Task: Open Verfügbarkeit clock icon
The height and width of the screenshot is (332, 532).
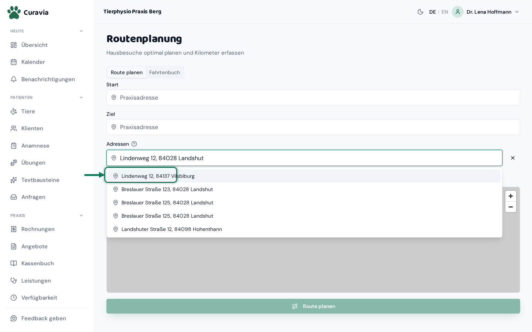Action: coord(14,298)
